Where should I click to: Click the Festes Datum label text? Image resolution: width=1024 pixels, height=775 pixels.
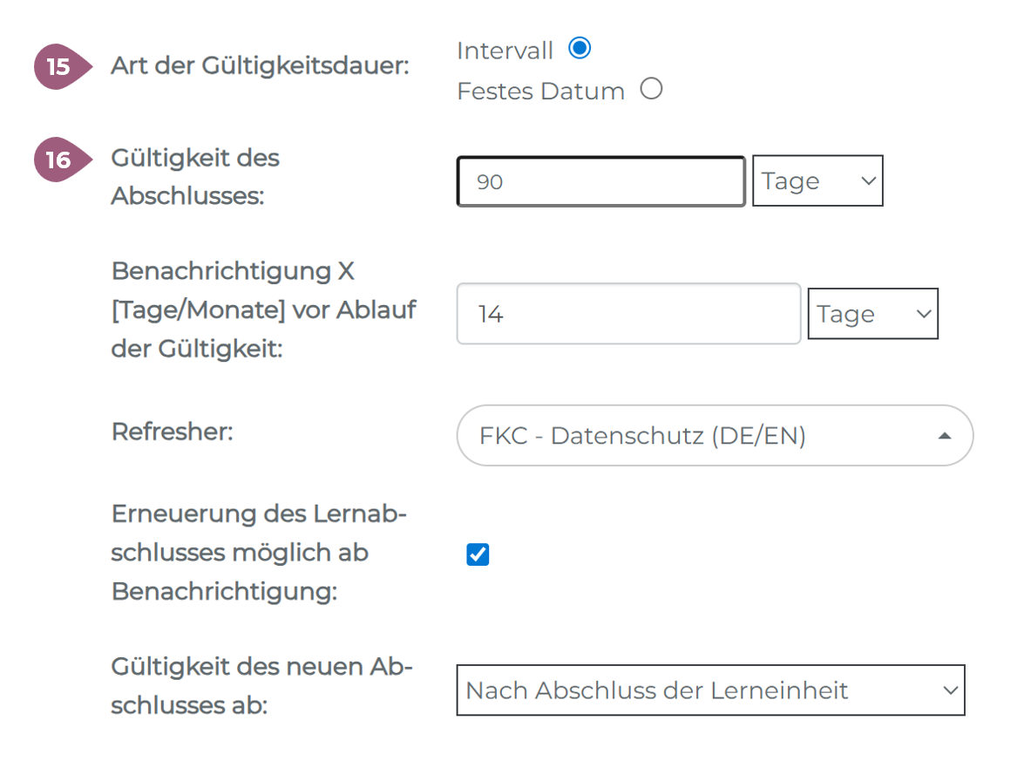[x=540, y=91]
